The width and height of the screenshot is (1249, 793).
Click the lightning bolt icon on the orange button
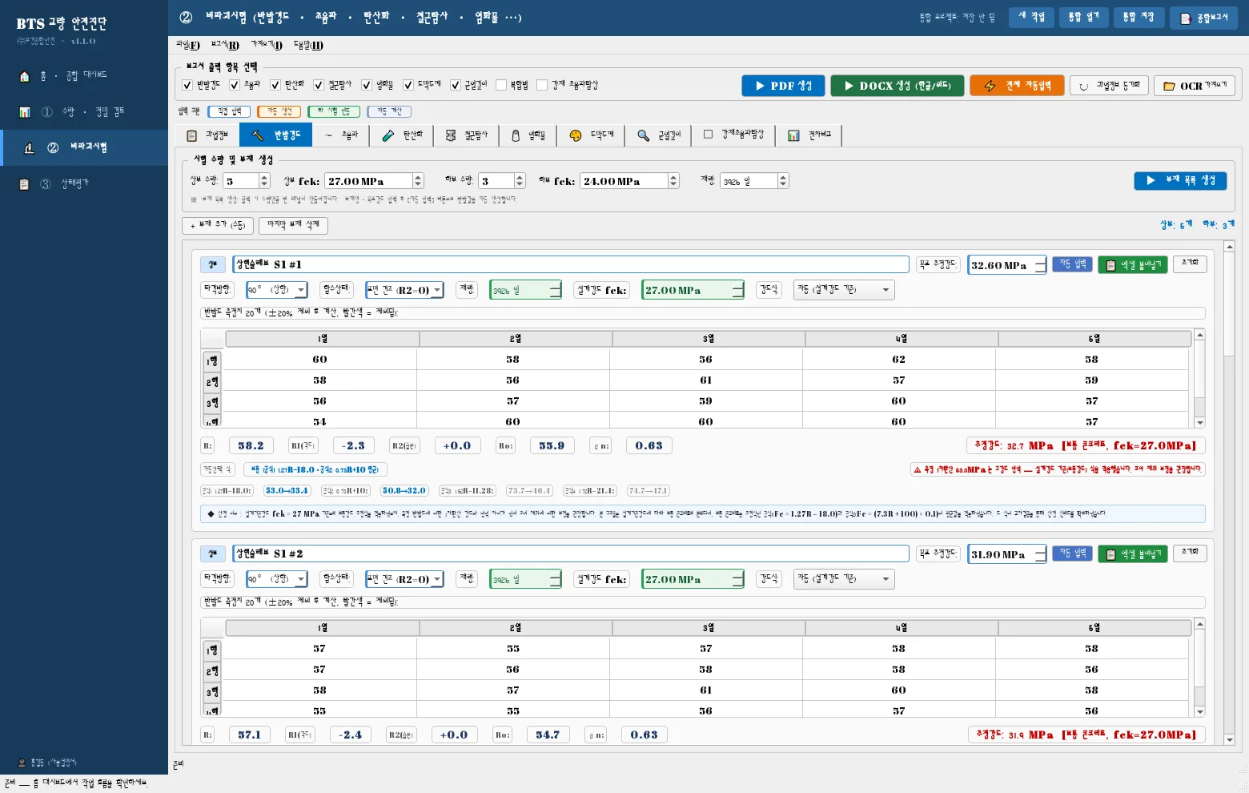coord(990,86)
